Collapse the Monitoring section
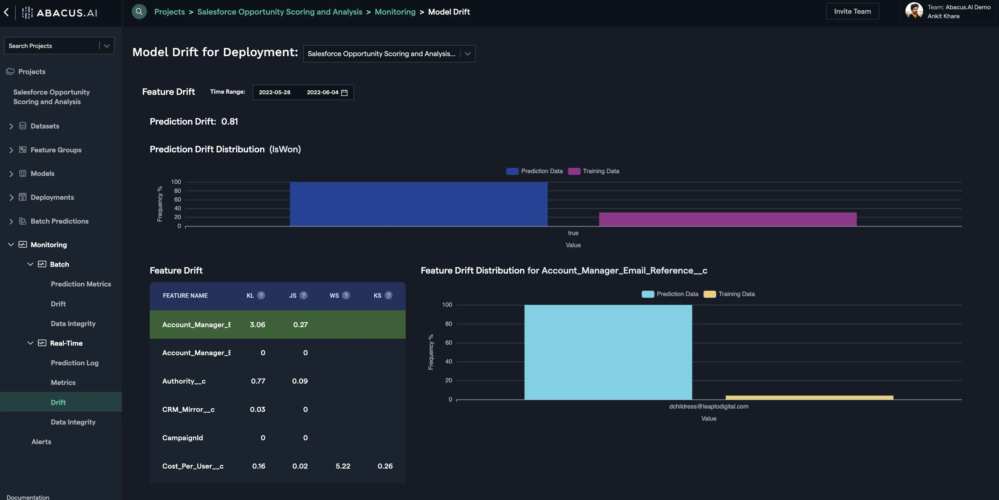 pos(11,245)
